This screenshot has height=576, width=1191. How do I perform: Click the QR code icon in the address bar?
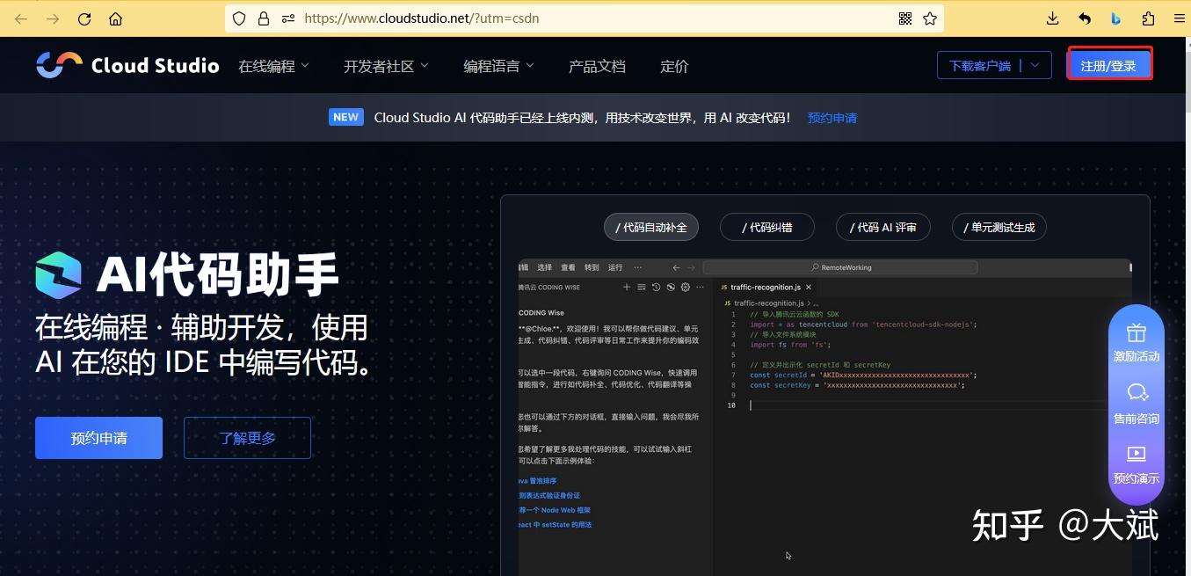[904, 18]
